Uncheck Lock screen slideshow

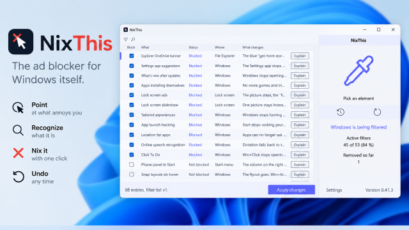[x=132, y=105]
